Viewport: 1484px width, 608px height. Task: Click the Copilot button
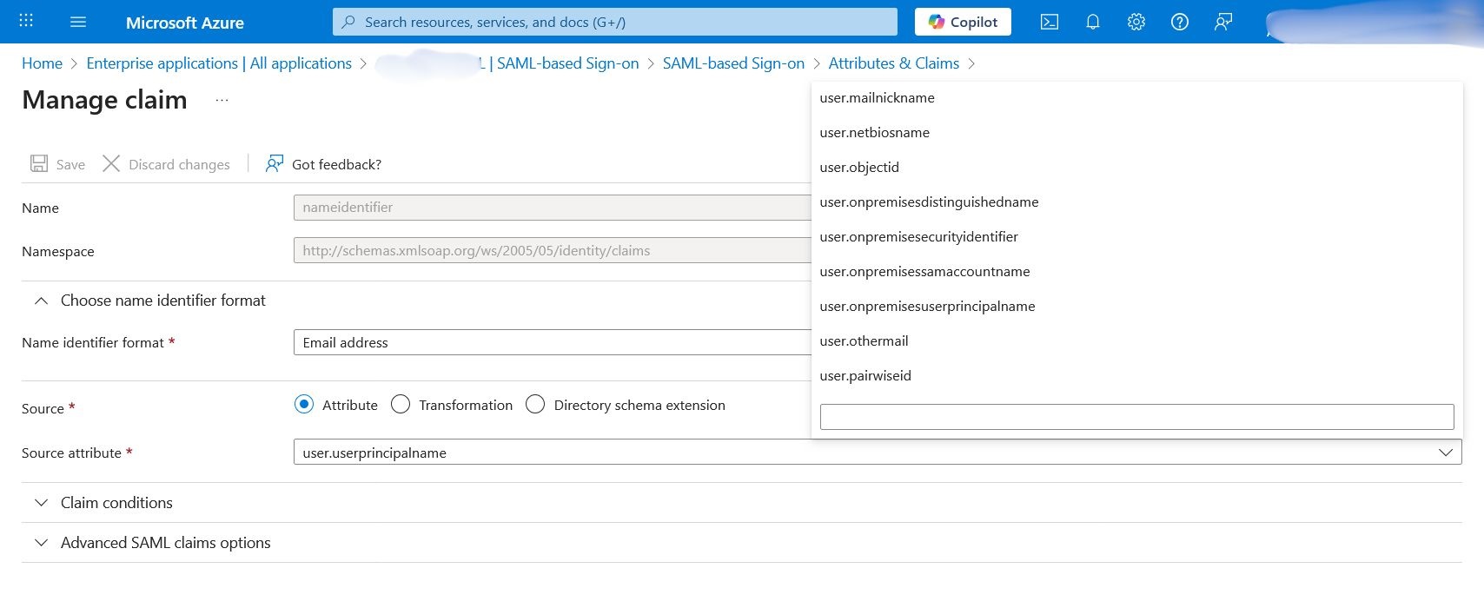(963, 22)
